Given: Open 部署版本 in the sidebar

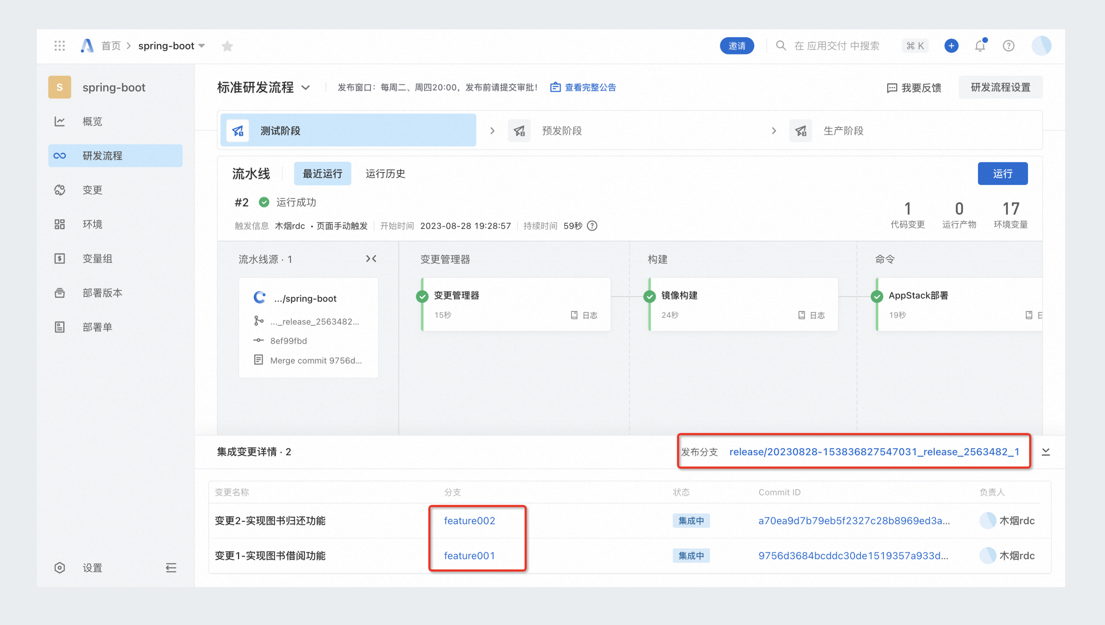Looking at the screenshot, I should point(115,293).
